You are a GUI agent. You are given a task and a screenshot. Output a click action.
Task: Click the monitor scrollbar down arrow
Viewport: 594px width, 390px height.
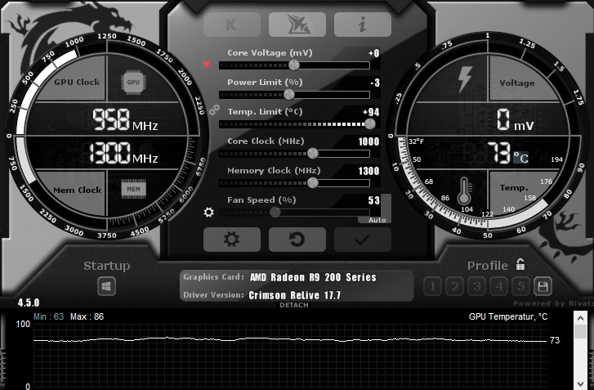580,383
